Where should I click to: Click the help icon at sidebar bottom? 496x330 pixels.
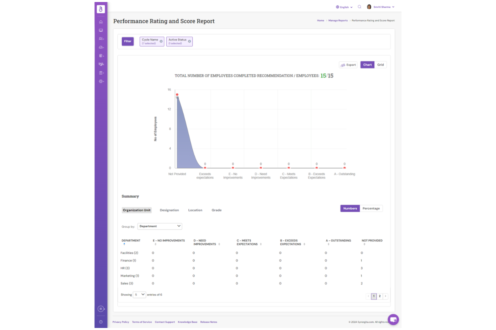coord(101,322)
